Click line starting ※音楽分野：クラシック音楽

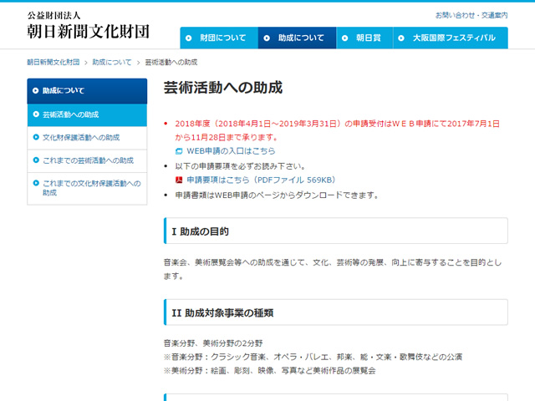point(313,357)
